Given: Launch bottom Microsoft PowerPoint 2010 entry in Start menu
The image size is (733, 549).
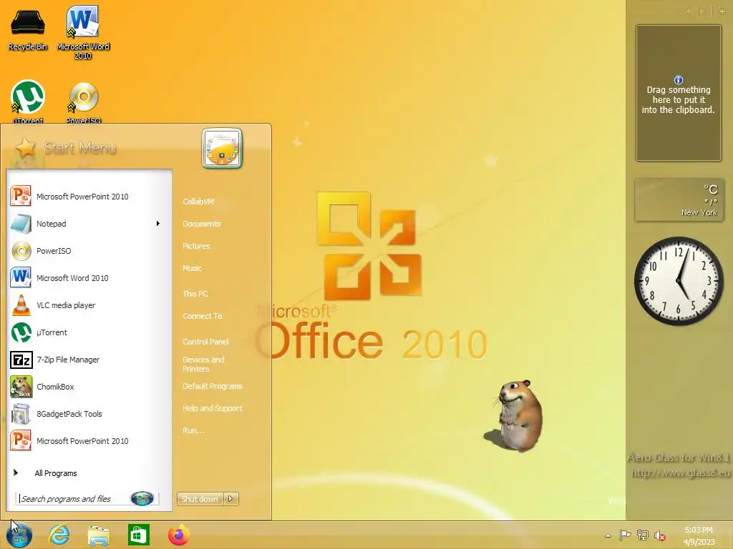Looking at the screenshot, I should pos(89,440).
